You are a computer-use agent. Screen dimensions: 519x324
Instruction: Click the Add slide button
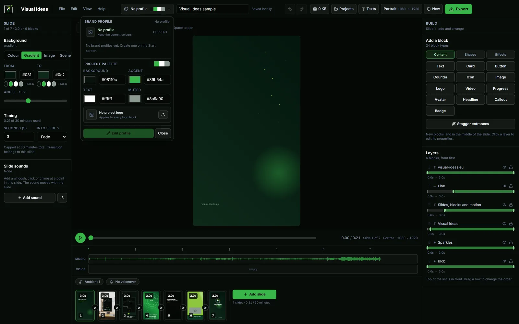pyautogui.click(x=254, y=294)
